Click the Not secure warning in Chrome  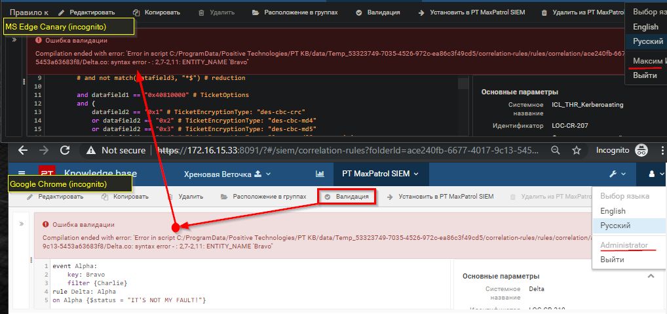(x=116, y=150)
